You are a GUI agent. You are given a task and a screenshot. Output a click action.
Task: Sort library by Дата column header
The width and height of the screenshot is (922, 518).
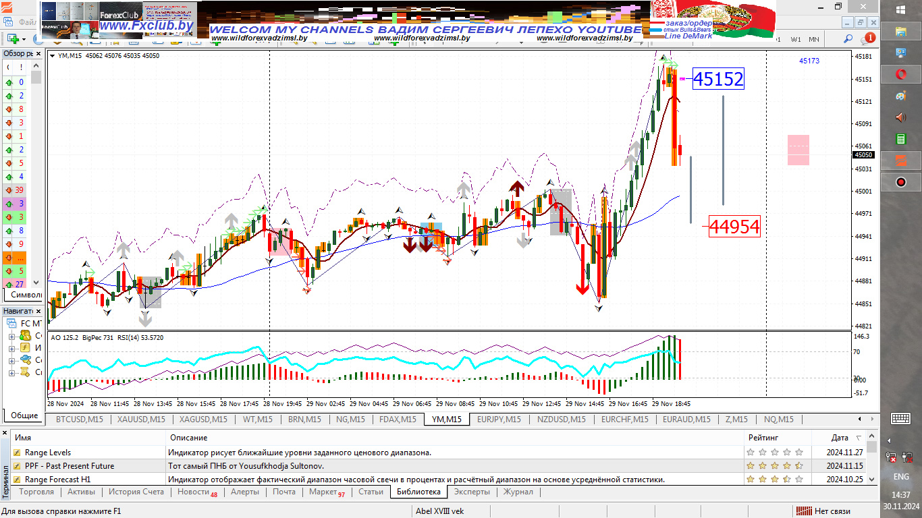[839, 438]
